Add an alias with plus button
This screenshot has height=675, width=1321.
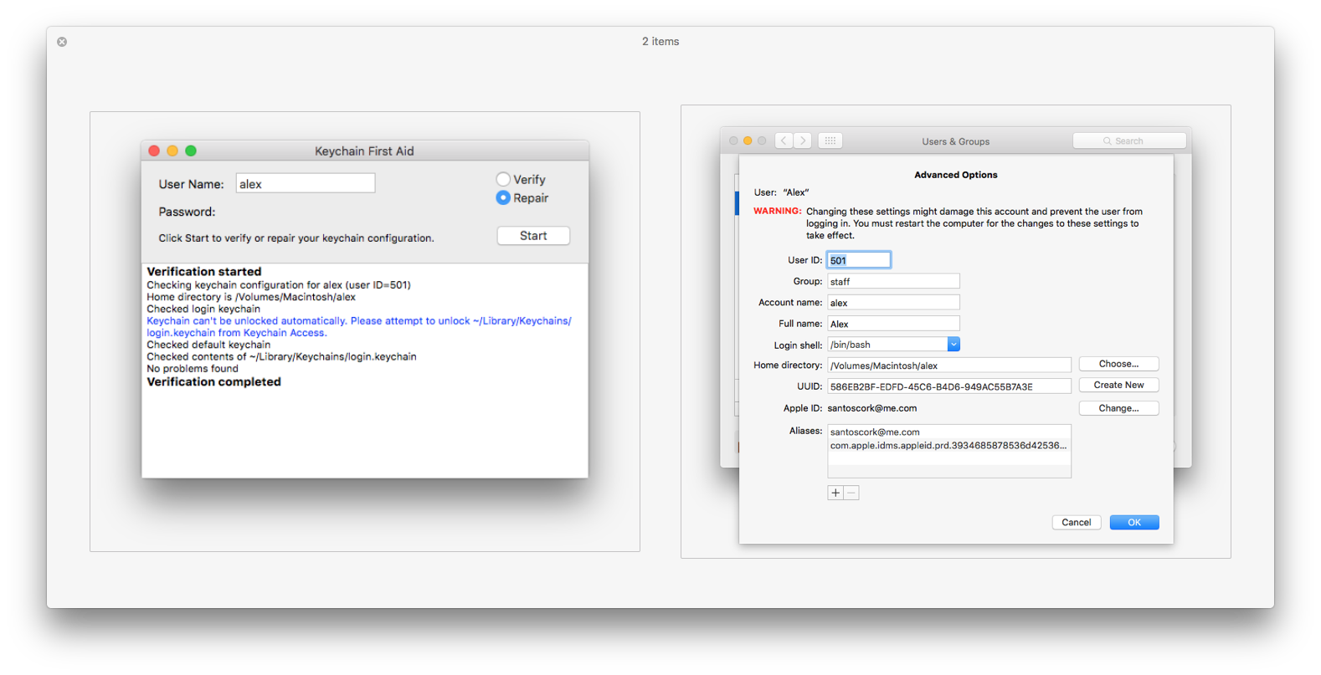click(835, 493)
